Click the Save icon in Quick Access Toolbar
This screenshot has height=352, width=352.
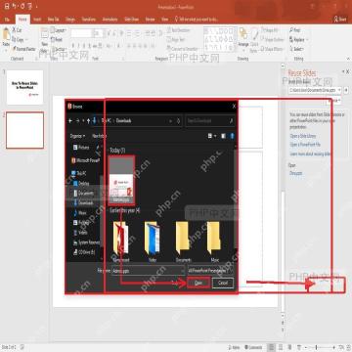click(7, 6)
